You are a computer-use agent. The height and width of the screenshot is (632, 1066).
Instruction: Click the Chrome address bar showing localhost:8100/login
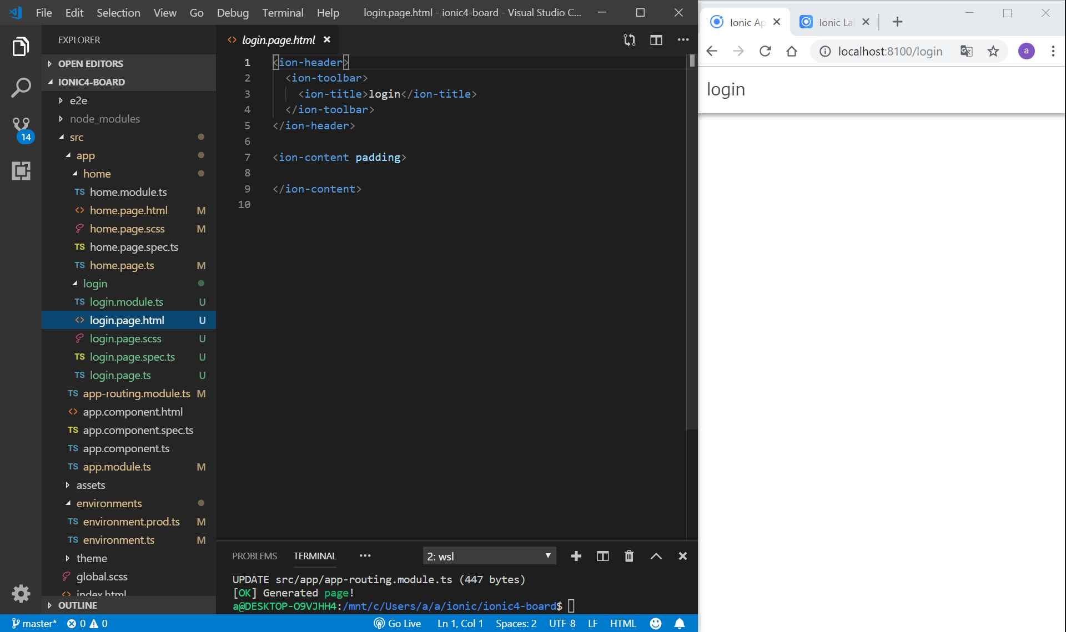coord(890,52)
